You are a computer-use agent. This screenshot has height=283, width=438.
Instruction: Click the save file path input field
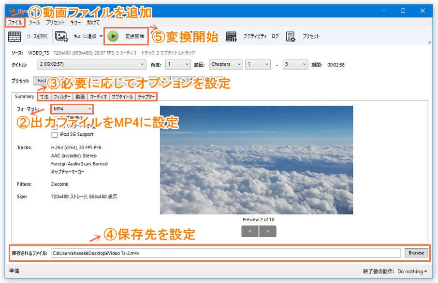pyautogui.click(x=226, y=253)
